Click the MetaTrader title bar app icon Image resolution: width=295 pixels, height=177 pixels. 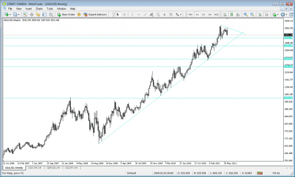4,4
